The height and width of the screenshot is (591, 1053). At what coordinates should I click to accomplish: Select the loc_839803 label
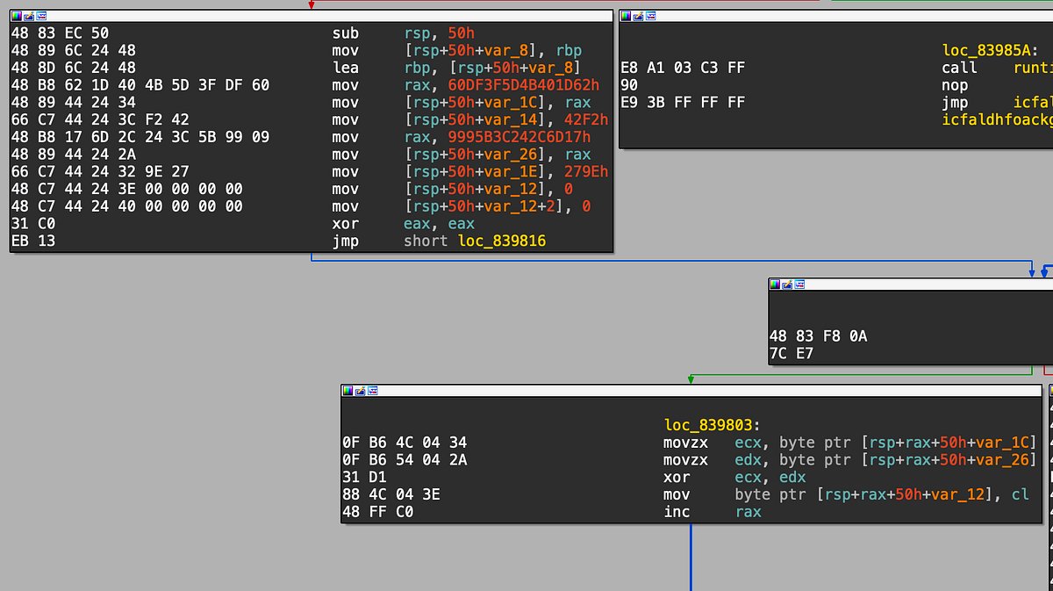712,425
